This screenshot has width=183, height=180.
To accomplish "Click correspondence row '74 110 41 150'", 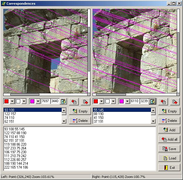I will click(14, 137).
